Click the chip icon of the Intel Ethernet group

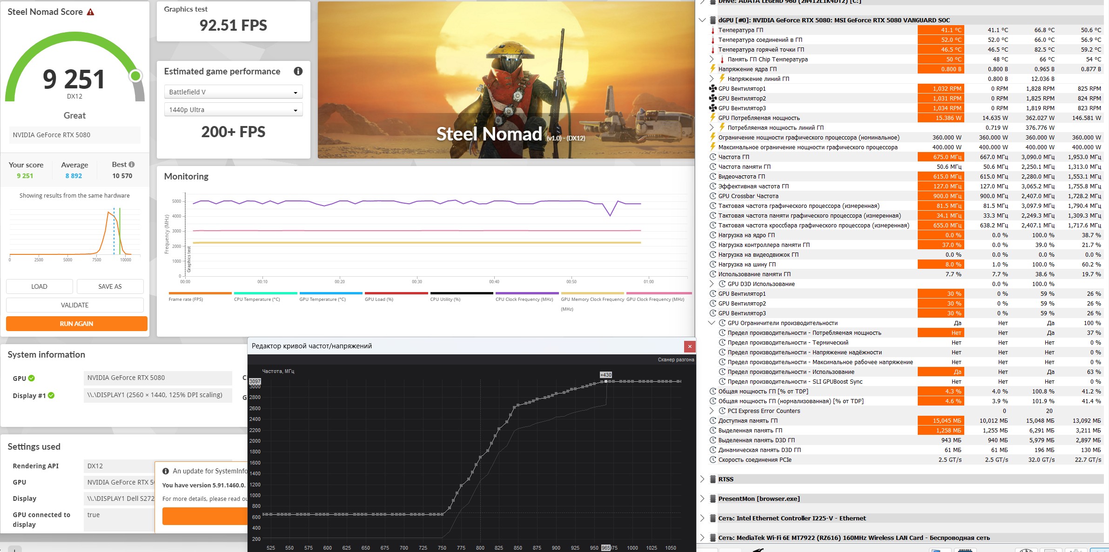(x=712, y=519)
